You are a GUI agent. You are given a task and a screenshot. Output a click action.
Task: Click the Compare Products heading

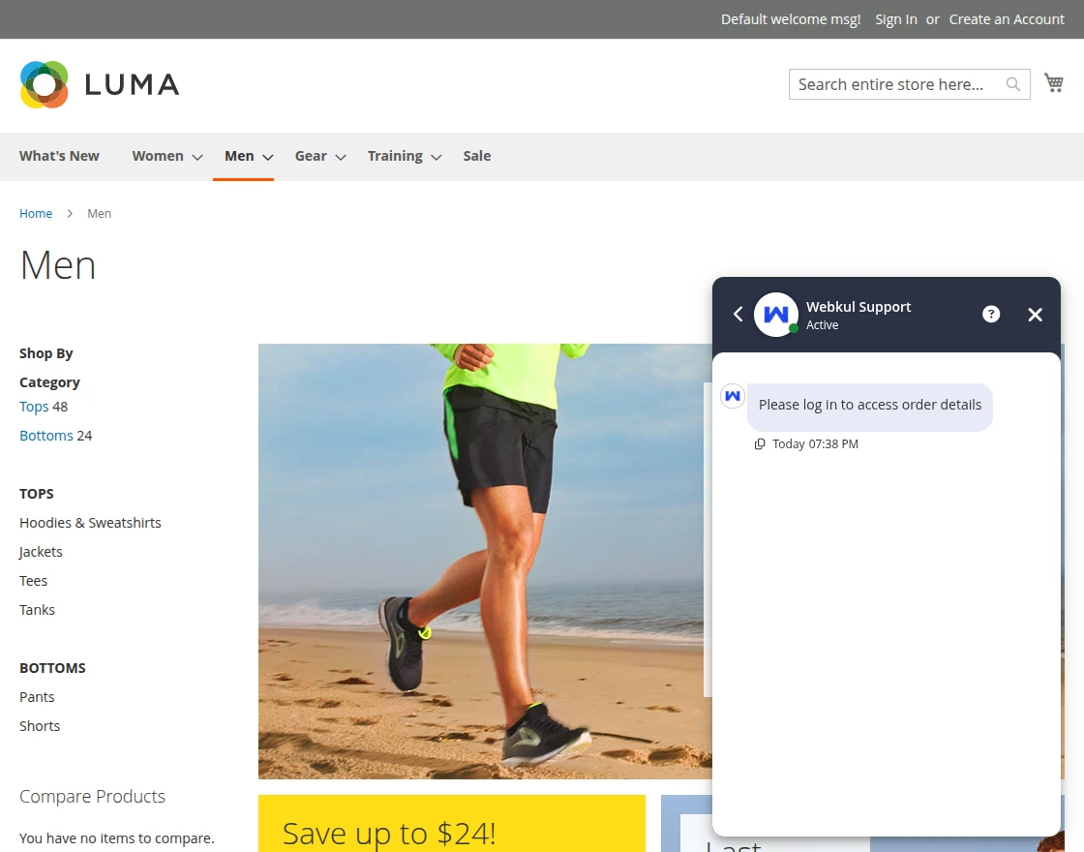pyautogui.click(x=93, y=797)
